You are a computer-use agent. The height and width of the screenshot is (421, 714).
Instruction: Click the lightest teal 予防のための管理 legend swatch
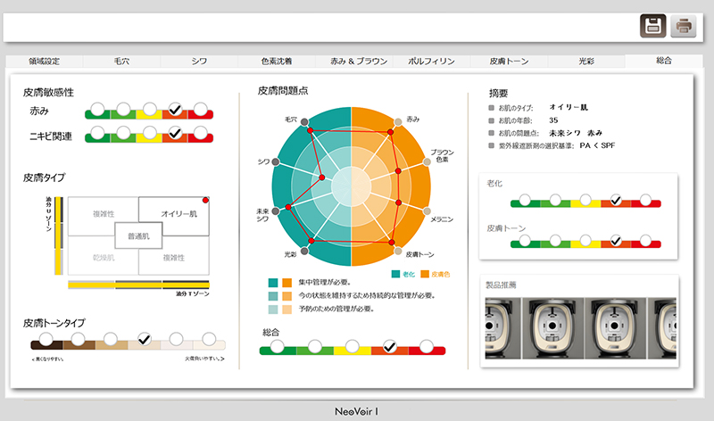point(273,310)
